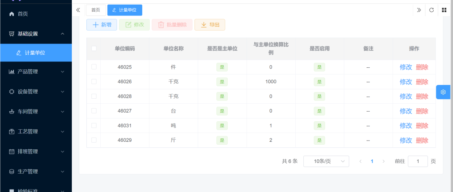Screen dimensions: 453x192
Task: Go to previous page arrow
Action: [360, 161]
